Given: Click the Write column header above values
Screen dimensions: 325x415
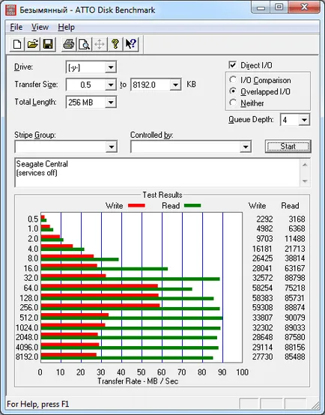Looking at the screenshot, I should pos(258,206).
